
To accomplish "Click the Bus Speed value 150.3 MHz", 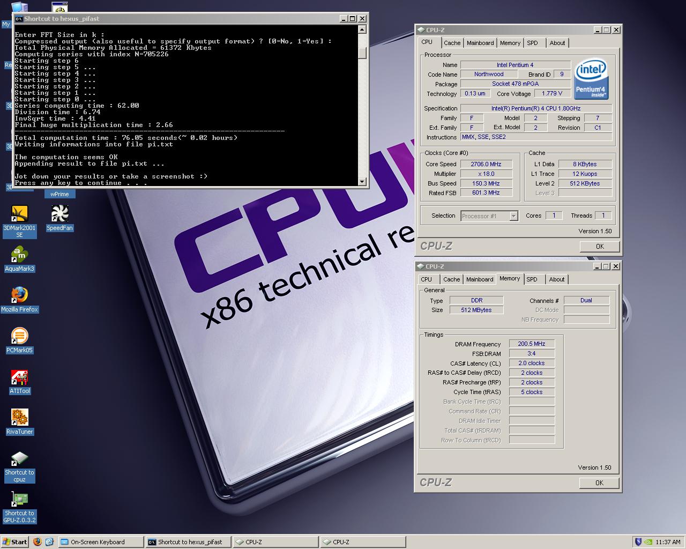I will (x=486, y=183).
